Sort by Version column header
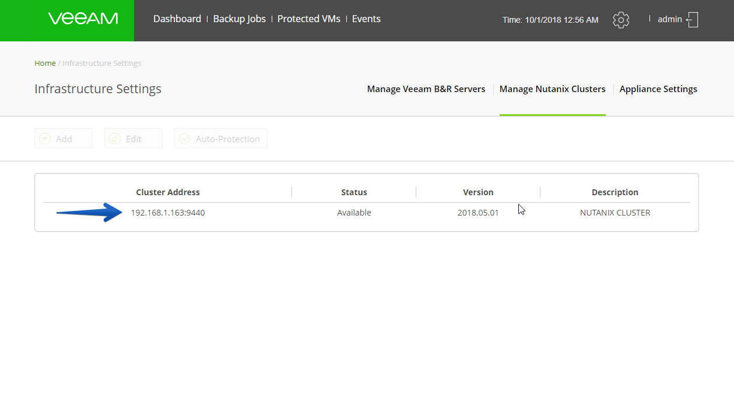The image size is (734, 416). tap(478, 192)
